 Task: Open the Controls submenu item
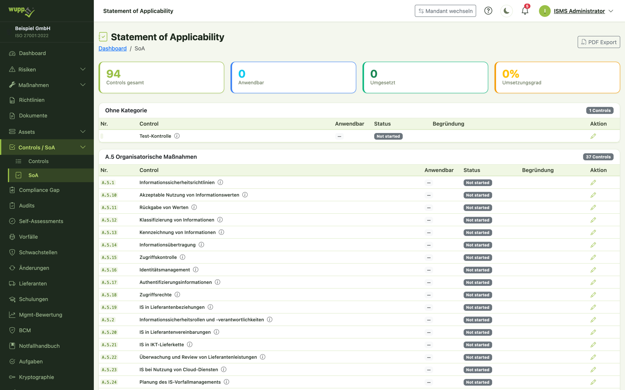pos(51,161)
